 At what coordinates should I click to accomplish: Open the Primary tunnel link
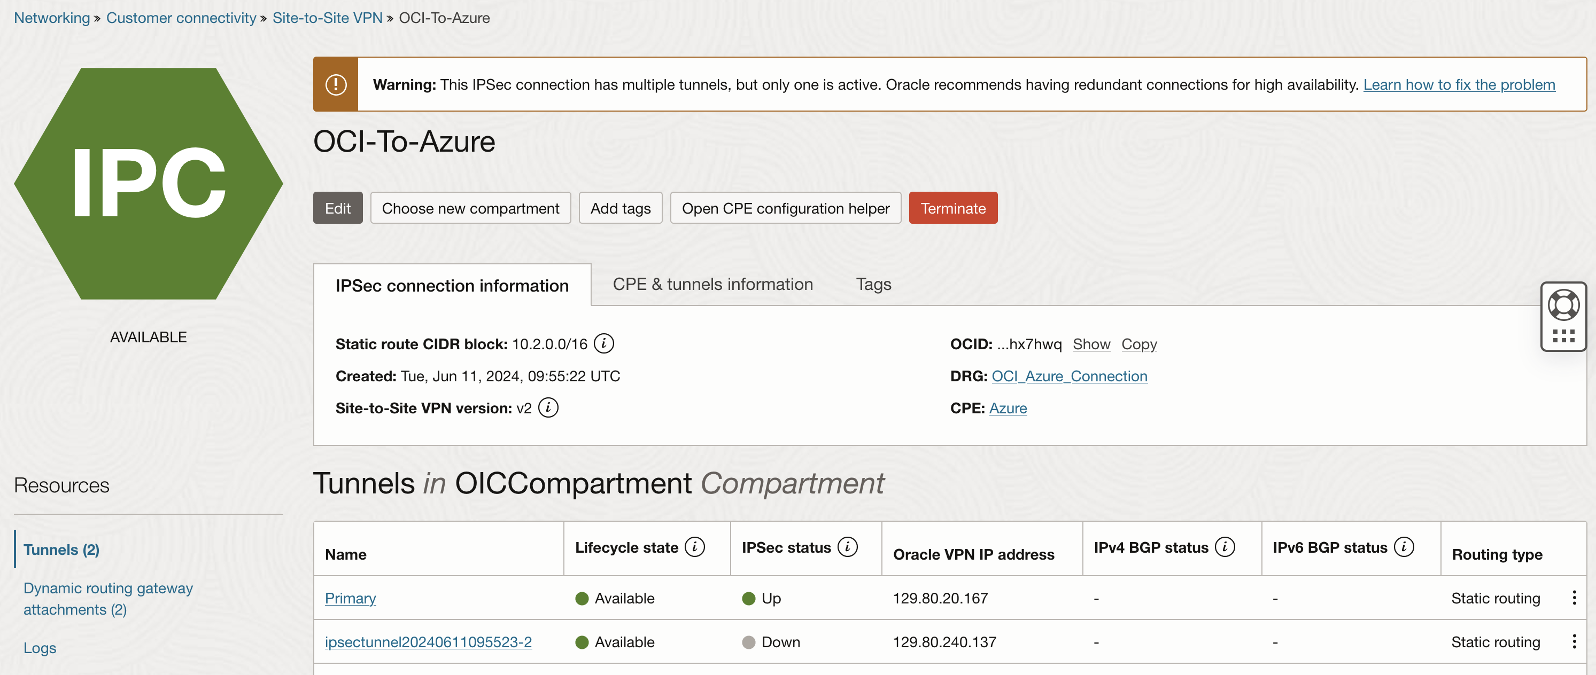click(x=350, y=598)
